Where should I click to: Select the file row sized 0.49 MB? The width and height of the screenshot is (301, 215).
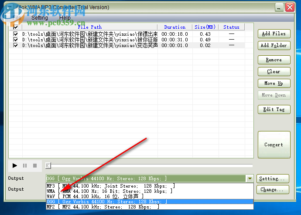point(127,40)
